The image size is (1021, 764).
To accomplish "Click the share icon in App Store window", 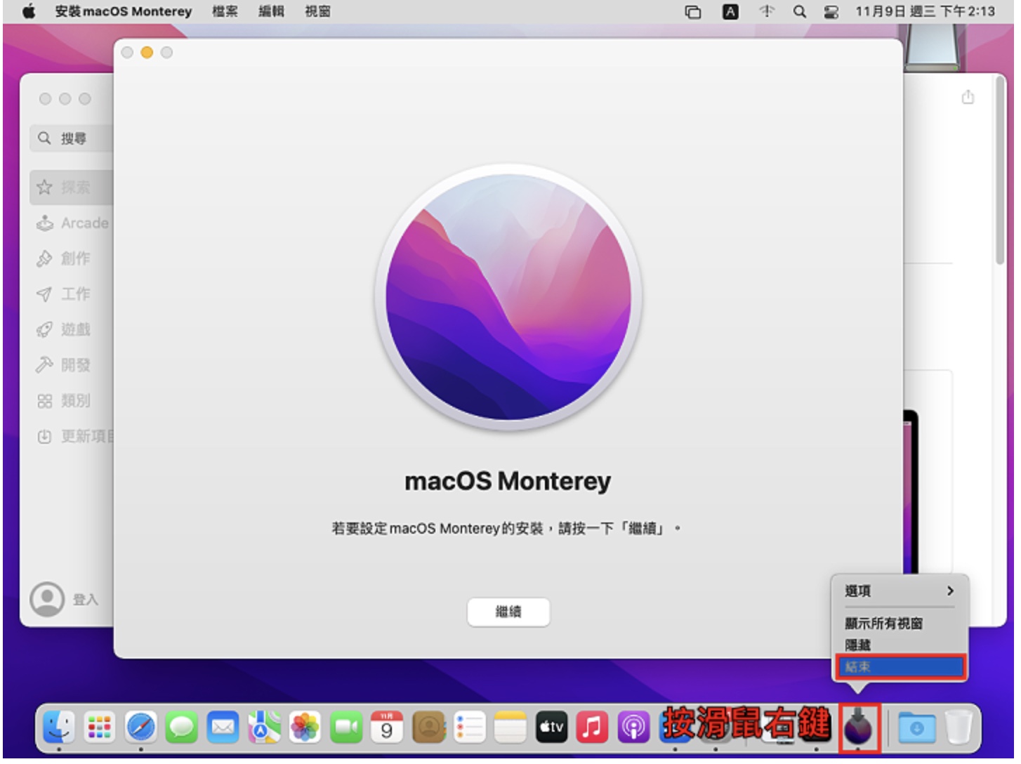I will click(x=968, y=97).
